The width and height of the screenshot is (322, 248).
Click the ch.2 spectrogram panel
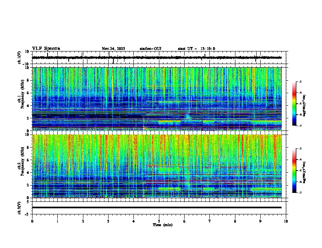click(x=157, y=166)
